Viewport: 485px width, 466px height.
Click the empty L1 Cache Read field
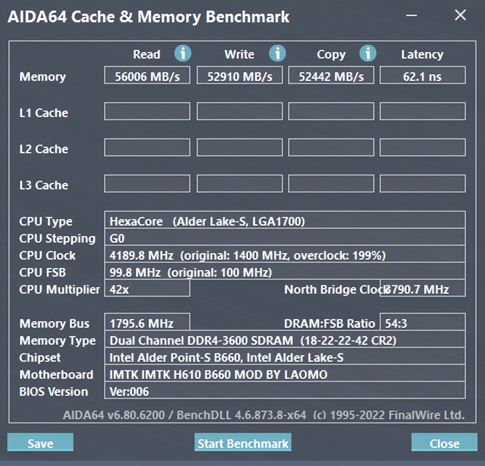(x=147, y=112)
